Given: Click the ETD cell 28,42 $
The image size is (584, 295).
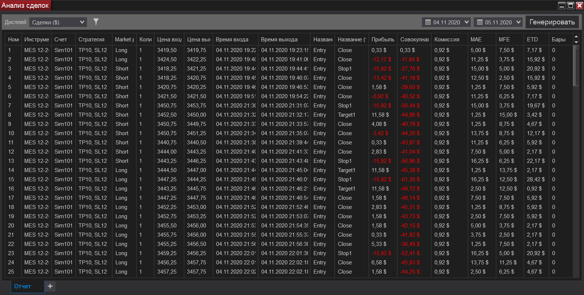Looking at the screenshot, I should [x=536, y=179].
